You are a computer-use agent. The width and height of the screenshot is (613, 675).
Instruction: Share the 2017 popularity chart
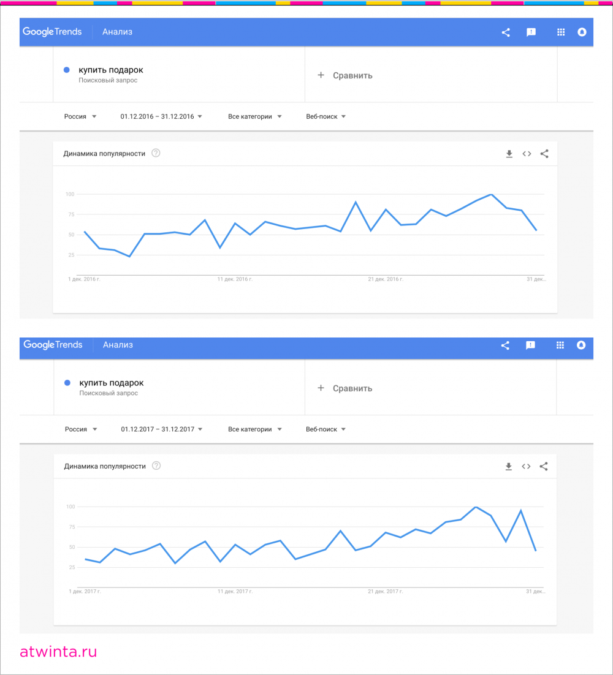(544, 467)
